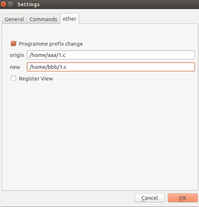This screenshot has width=199, height=207.
Task: Click the gray maximize window button
Action: (10, 4)
